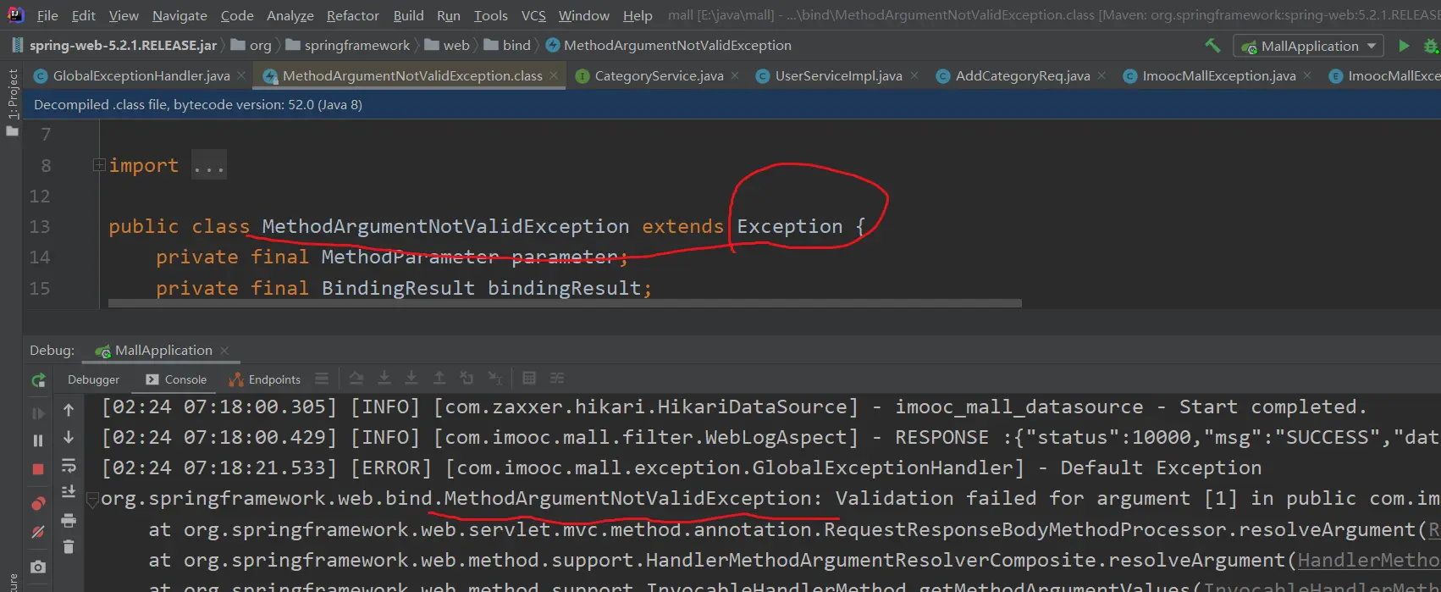Clear console with trash icon

69,547
